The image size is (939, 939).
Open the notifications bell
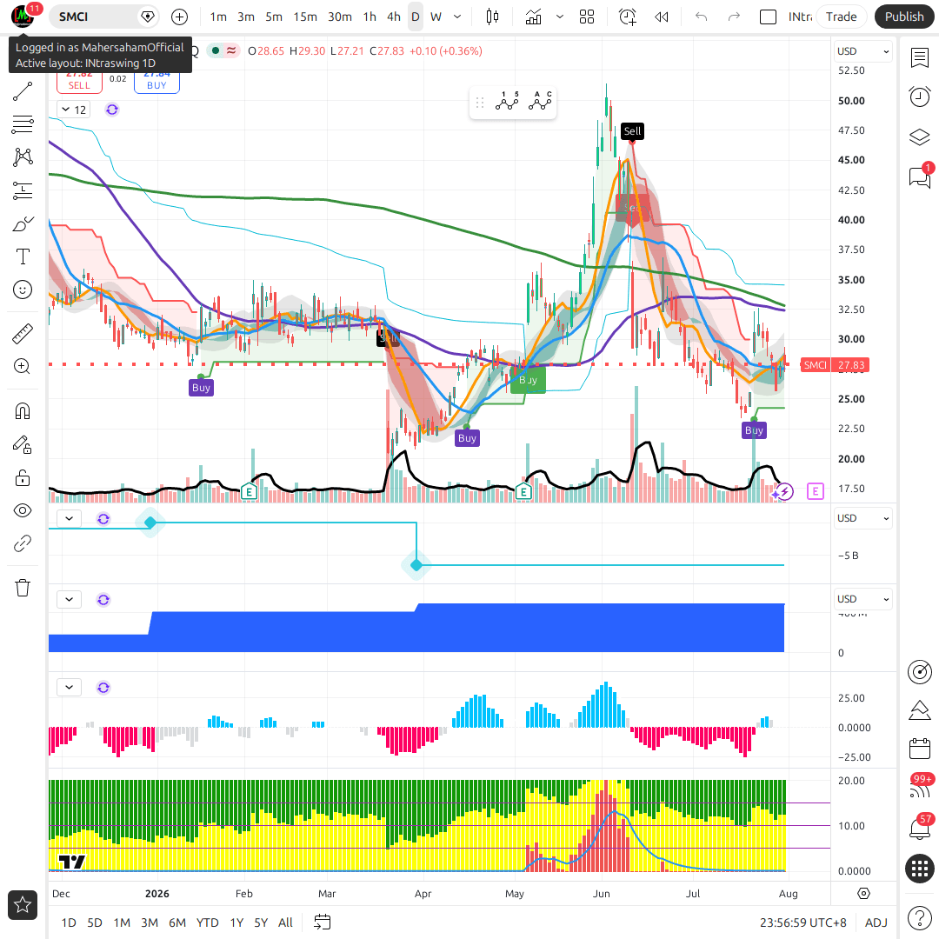(919, 829)
